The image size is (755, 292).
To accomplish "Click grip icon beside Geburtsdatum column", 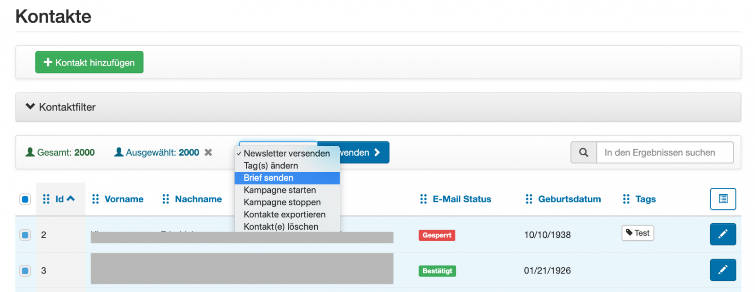I will click(529, 199).
